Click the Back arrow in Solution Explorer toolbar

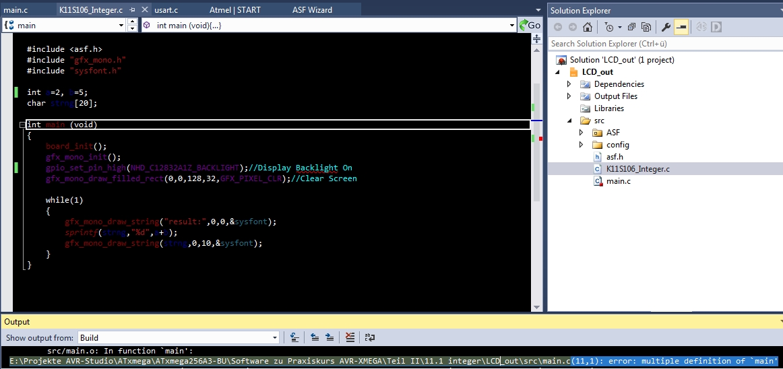point(558,27)
